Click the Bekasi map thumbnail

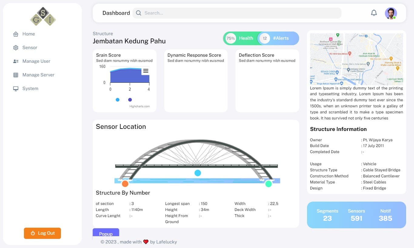point(356,59)
